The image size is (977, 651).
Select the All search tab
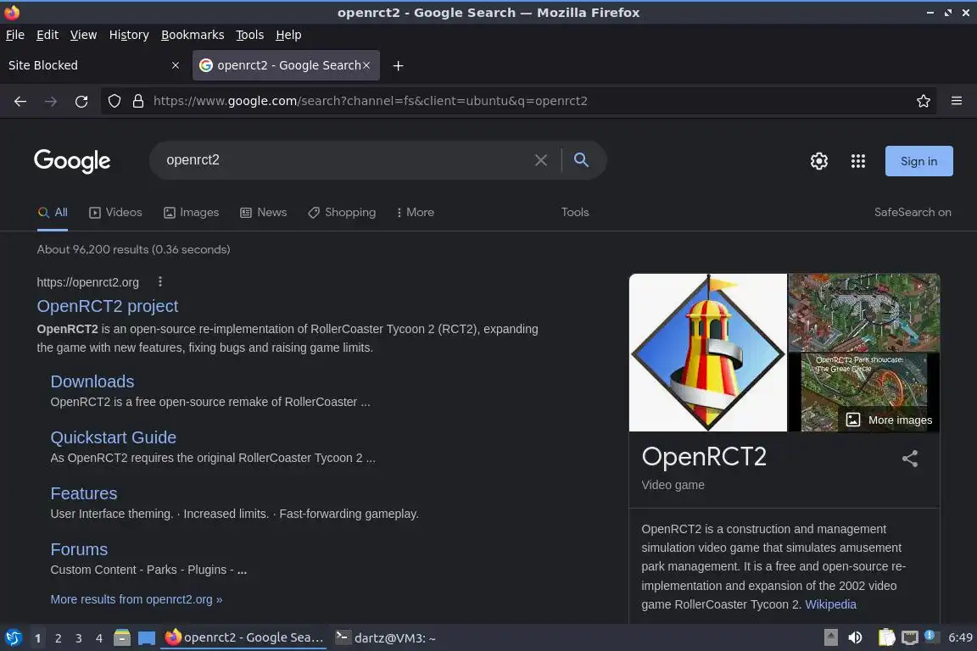point(53,213)
